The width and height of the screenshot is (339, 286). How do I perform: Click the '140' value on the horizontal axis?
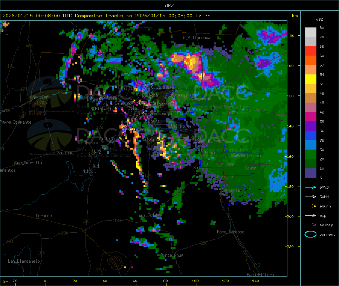point(255,281)
